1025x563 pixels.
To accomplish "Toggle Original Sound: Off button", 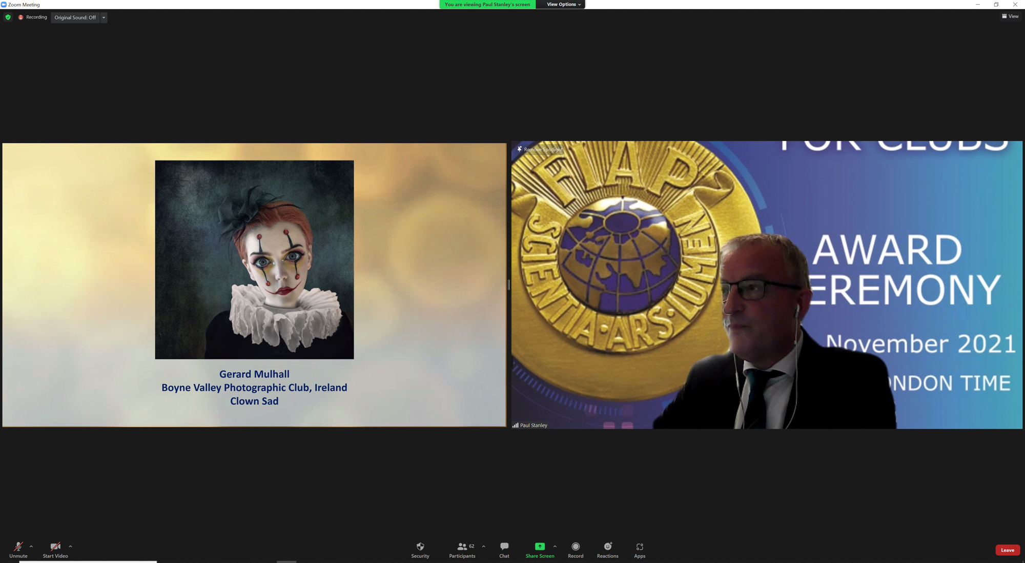I will click(x=75, y=17).
